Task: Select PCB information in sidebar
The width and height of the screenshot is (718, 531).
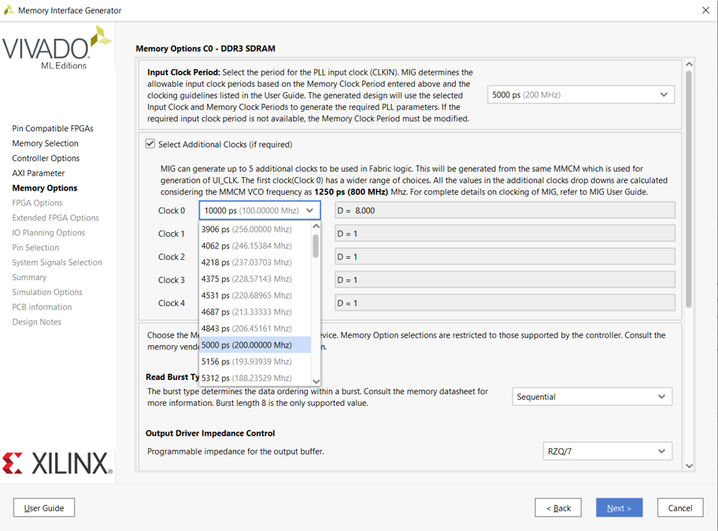Action: [43, 307]
